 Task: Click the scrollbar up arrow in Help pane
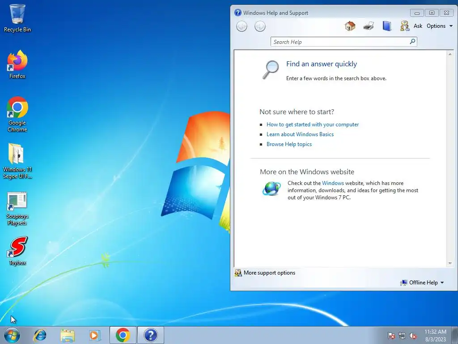point(450,54)
